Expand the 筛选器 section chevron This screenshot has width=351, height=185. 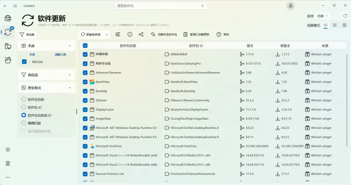coord(70,75)
